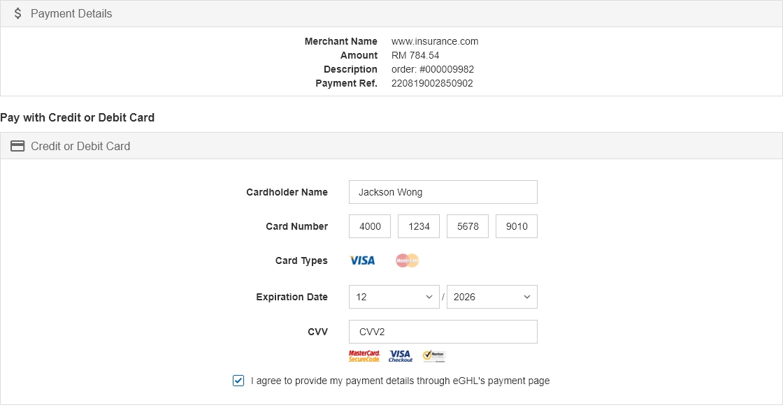Viewport: 783px width, 419px height.
Task: Open the expiration year dropdown
Action: (492, 297)
